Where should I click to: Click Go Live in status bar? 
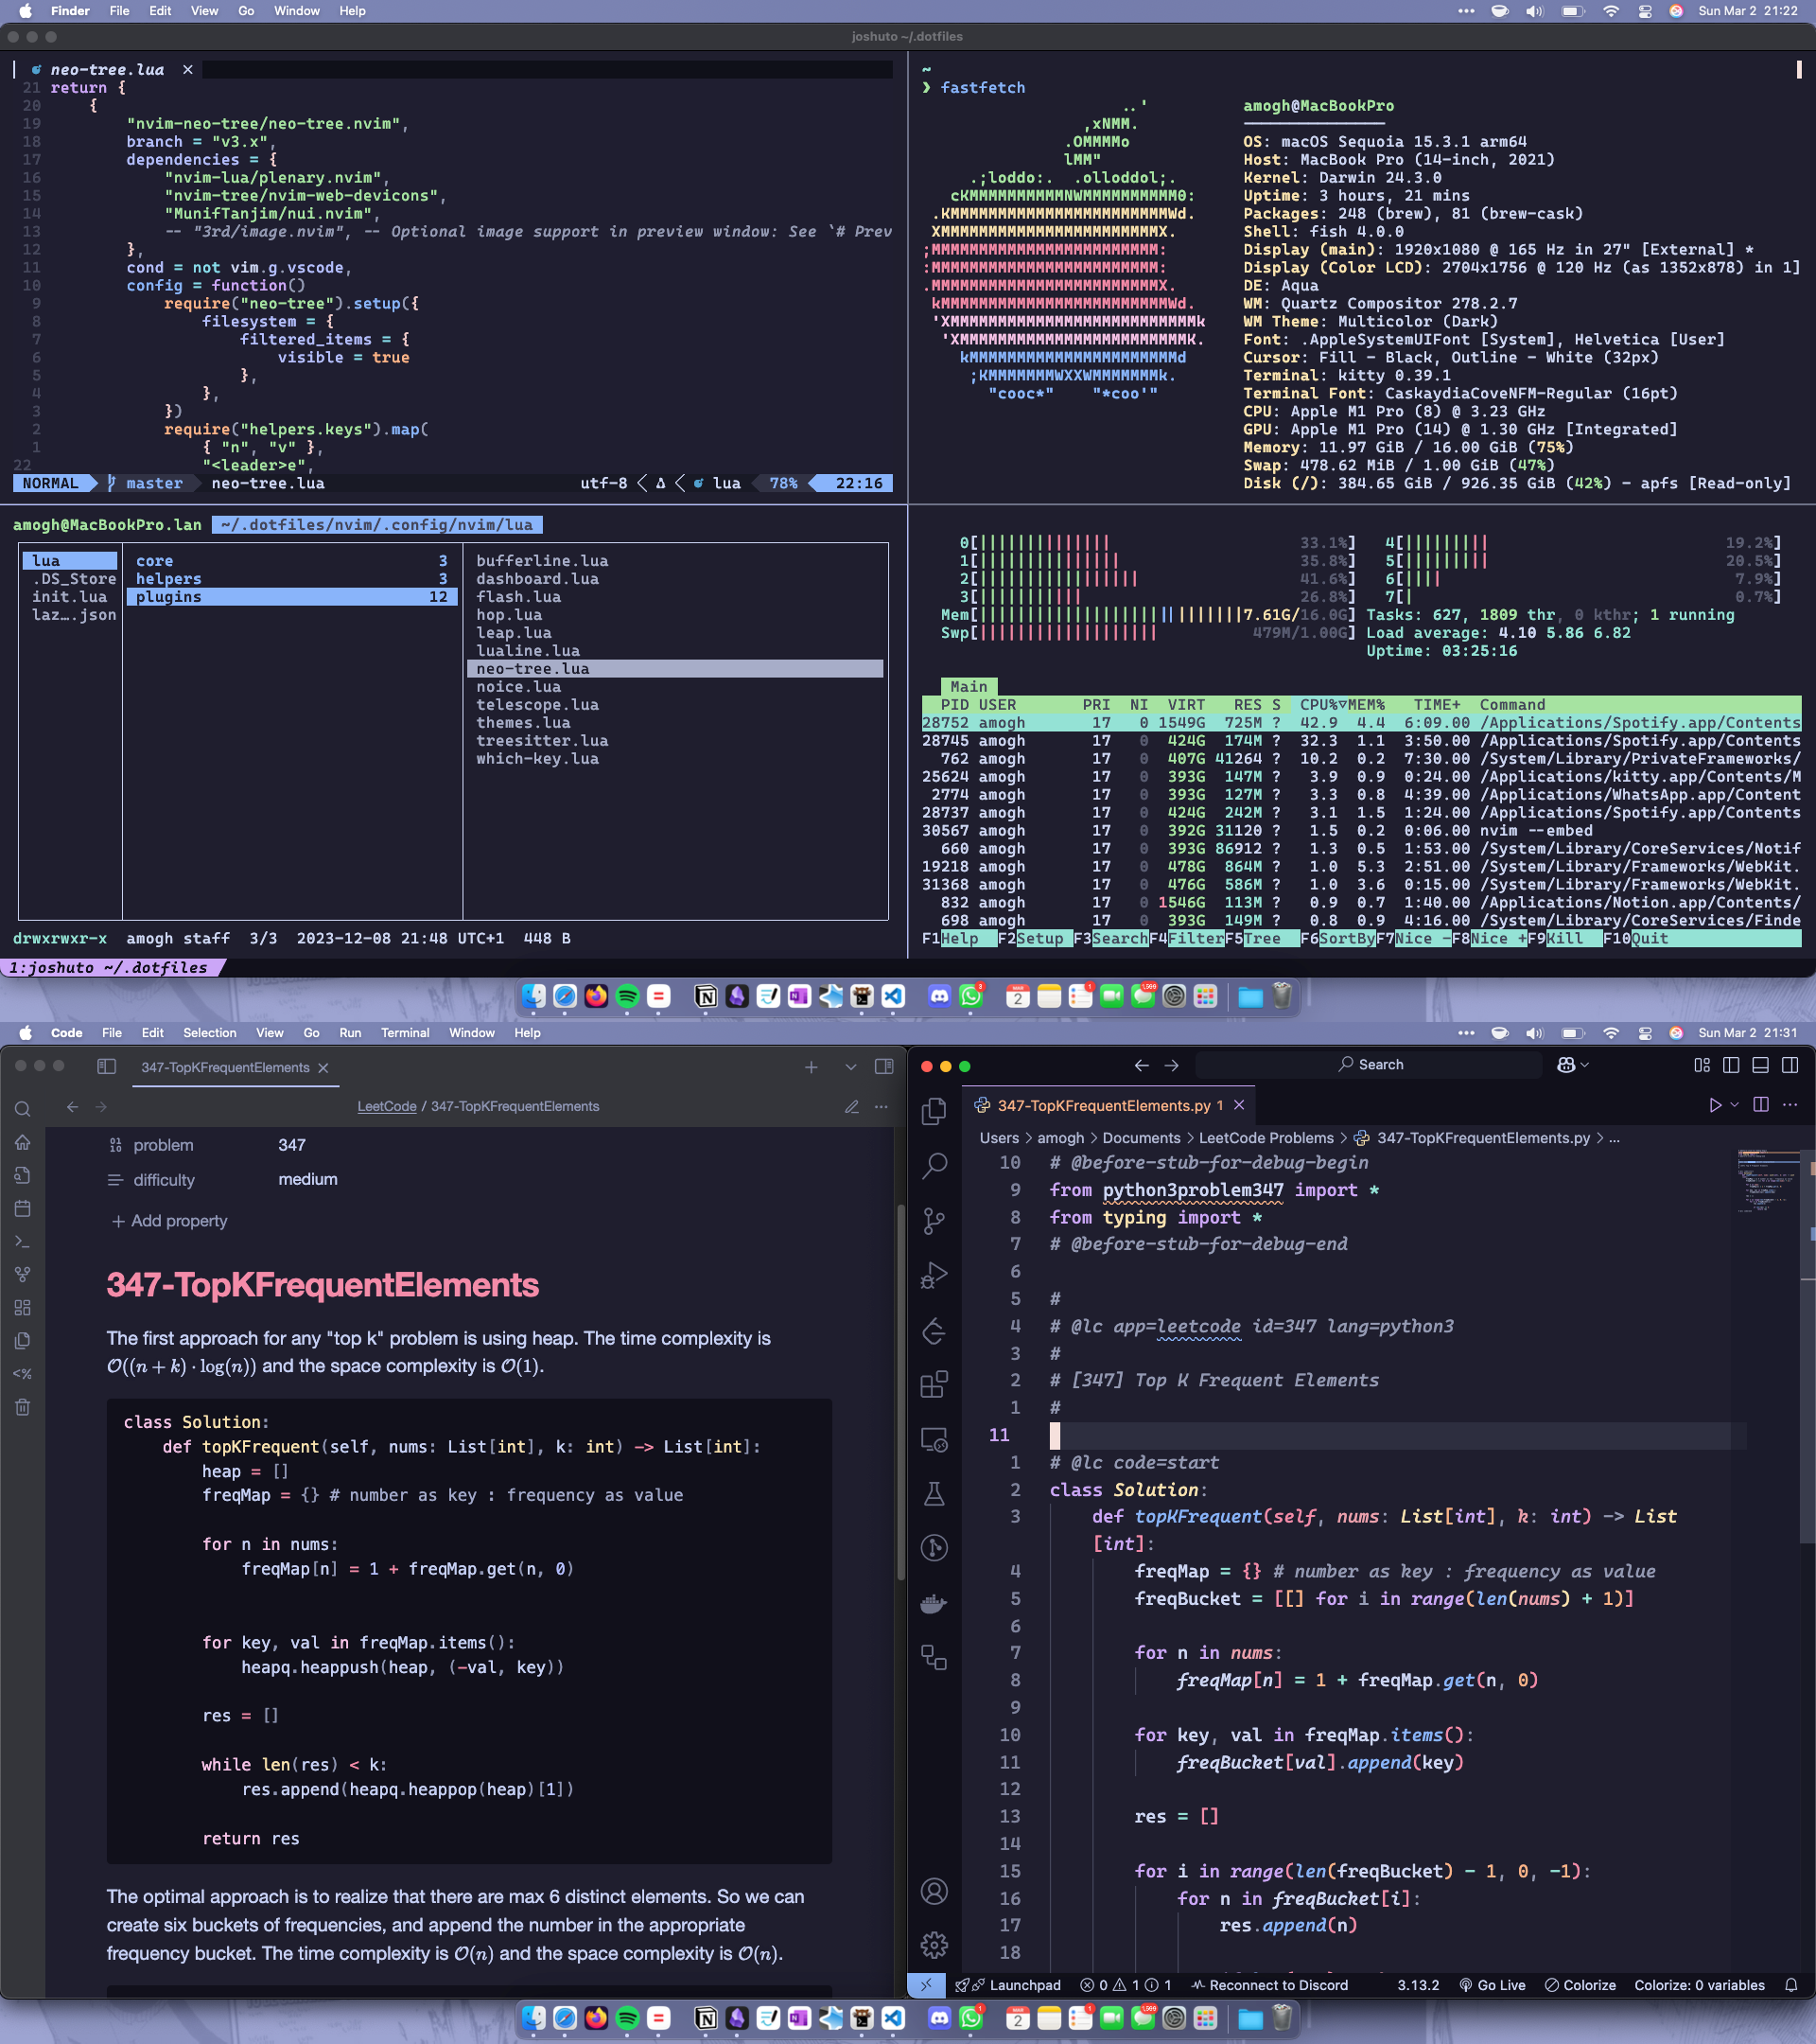click(x=1493, y=1985)
